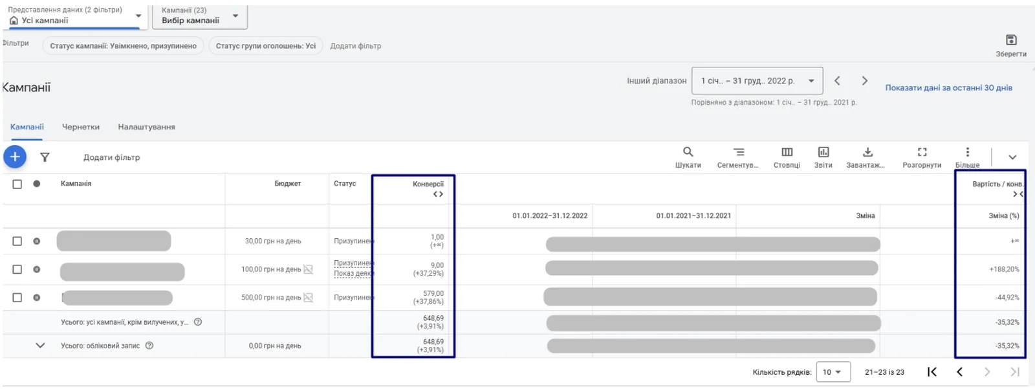This screenshot has width=1035, height=389.
Task: Go to previous table page
Action: point(960,372)
